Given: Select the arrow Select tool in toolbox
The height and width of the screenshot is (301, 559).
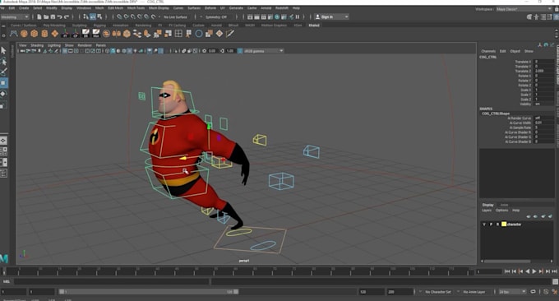Looking at the screenshot, I should tap(3, 50).
